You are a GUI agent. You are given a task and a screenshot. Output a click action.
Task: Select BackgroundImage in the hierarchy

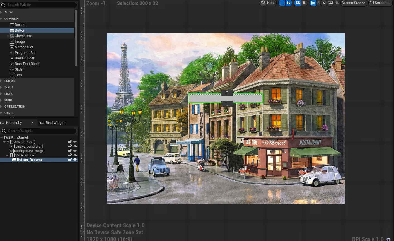tap(29, 151)
